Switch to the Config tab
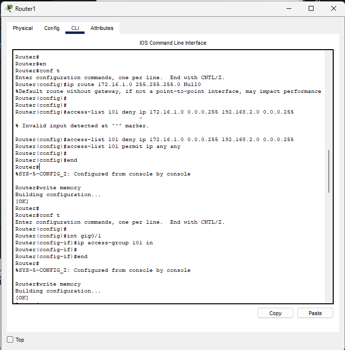The image size is (345, 350). click(x=52, y=28)
